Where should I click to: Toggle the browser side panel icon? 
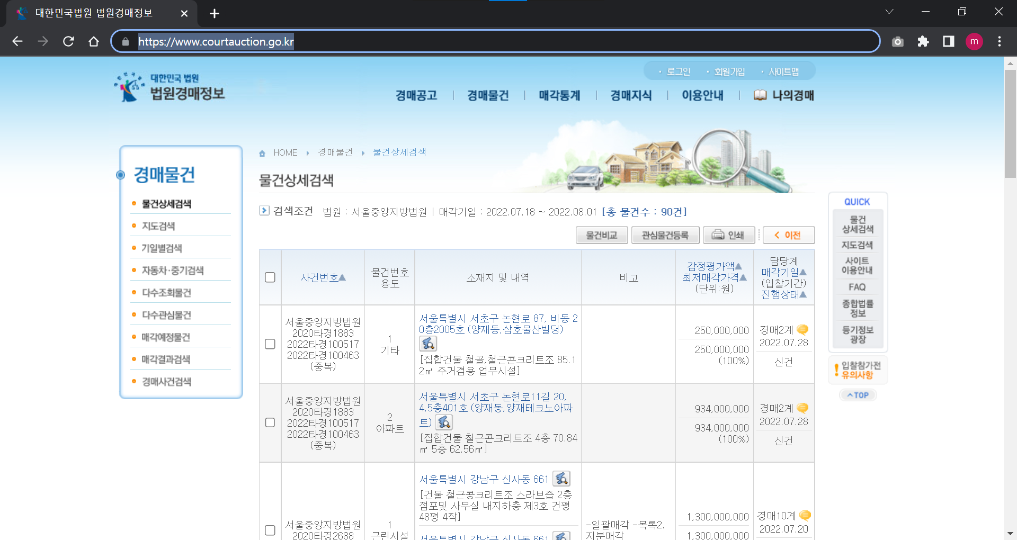coord(949,41)
